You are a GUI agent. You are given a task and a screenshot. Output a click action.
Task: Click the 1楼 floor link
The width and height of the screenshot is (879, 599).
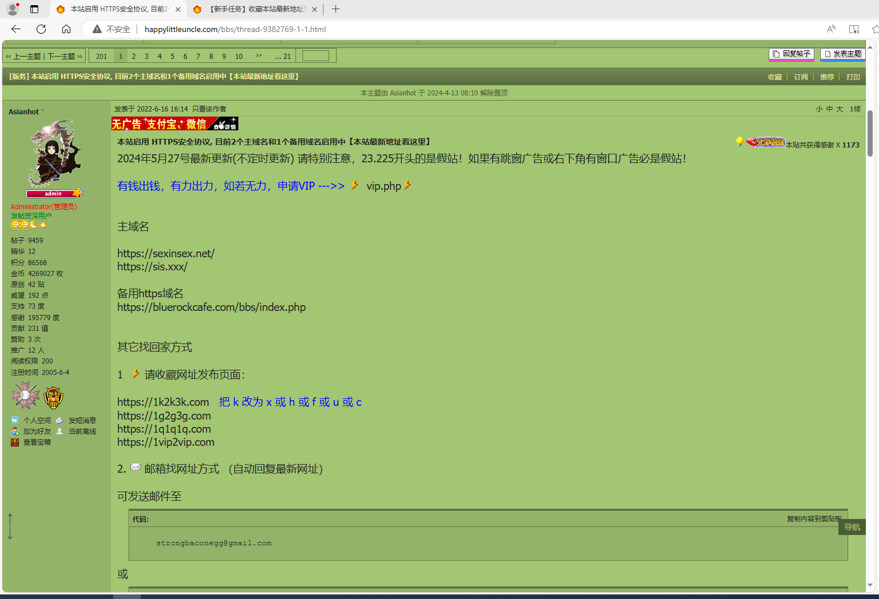855,109
